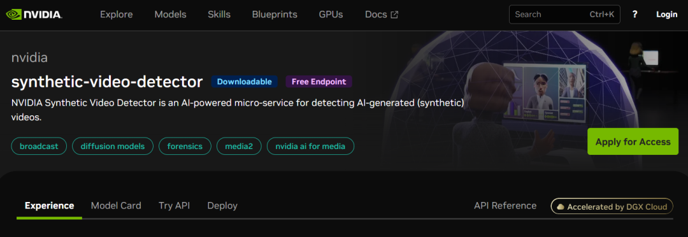Screen dimensions: 688x237
Task: Click the Login link
Action: click(x=666, y=15)
